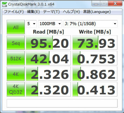Expand the test count dropdown showing 5

pyautogui.click(x=31, y=24)
